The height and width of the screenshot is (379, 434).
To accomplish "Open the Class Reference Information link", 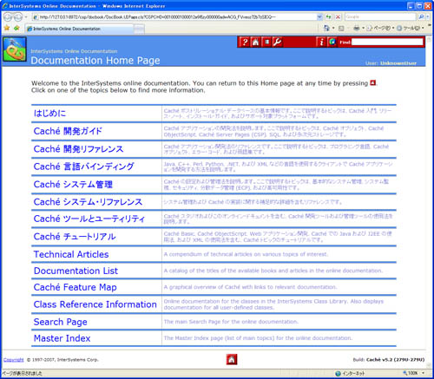I will (95, 304).
